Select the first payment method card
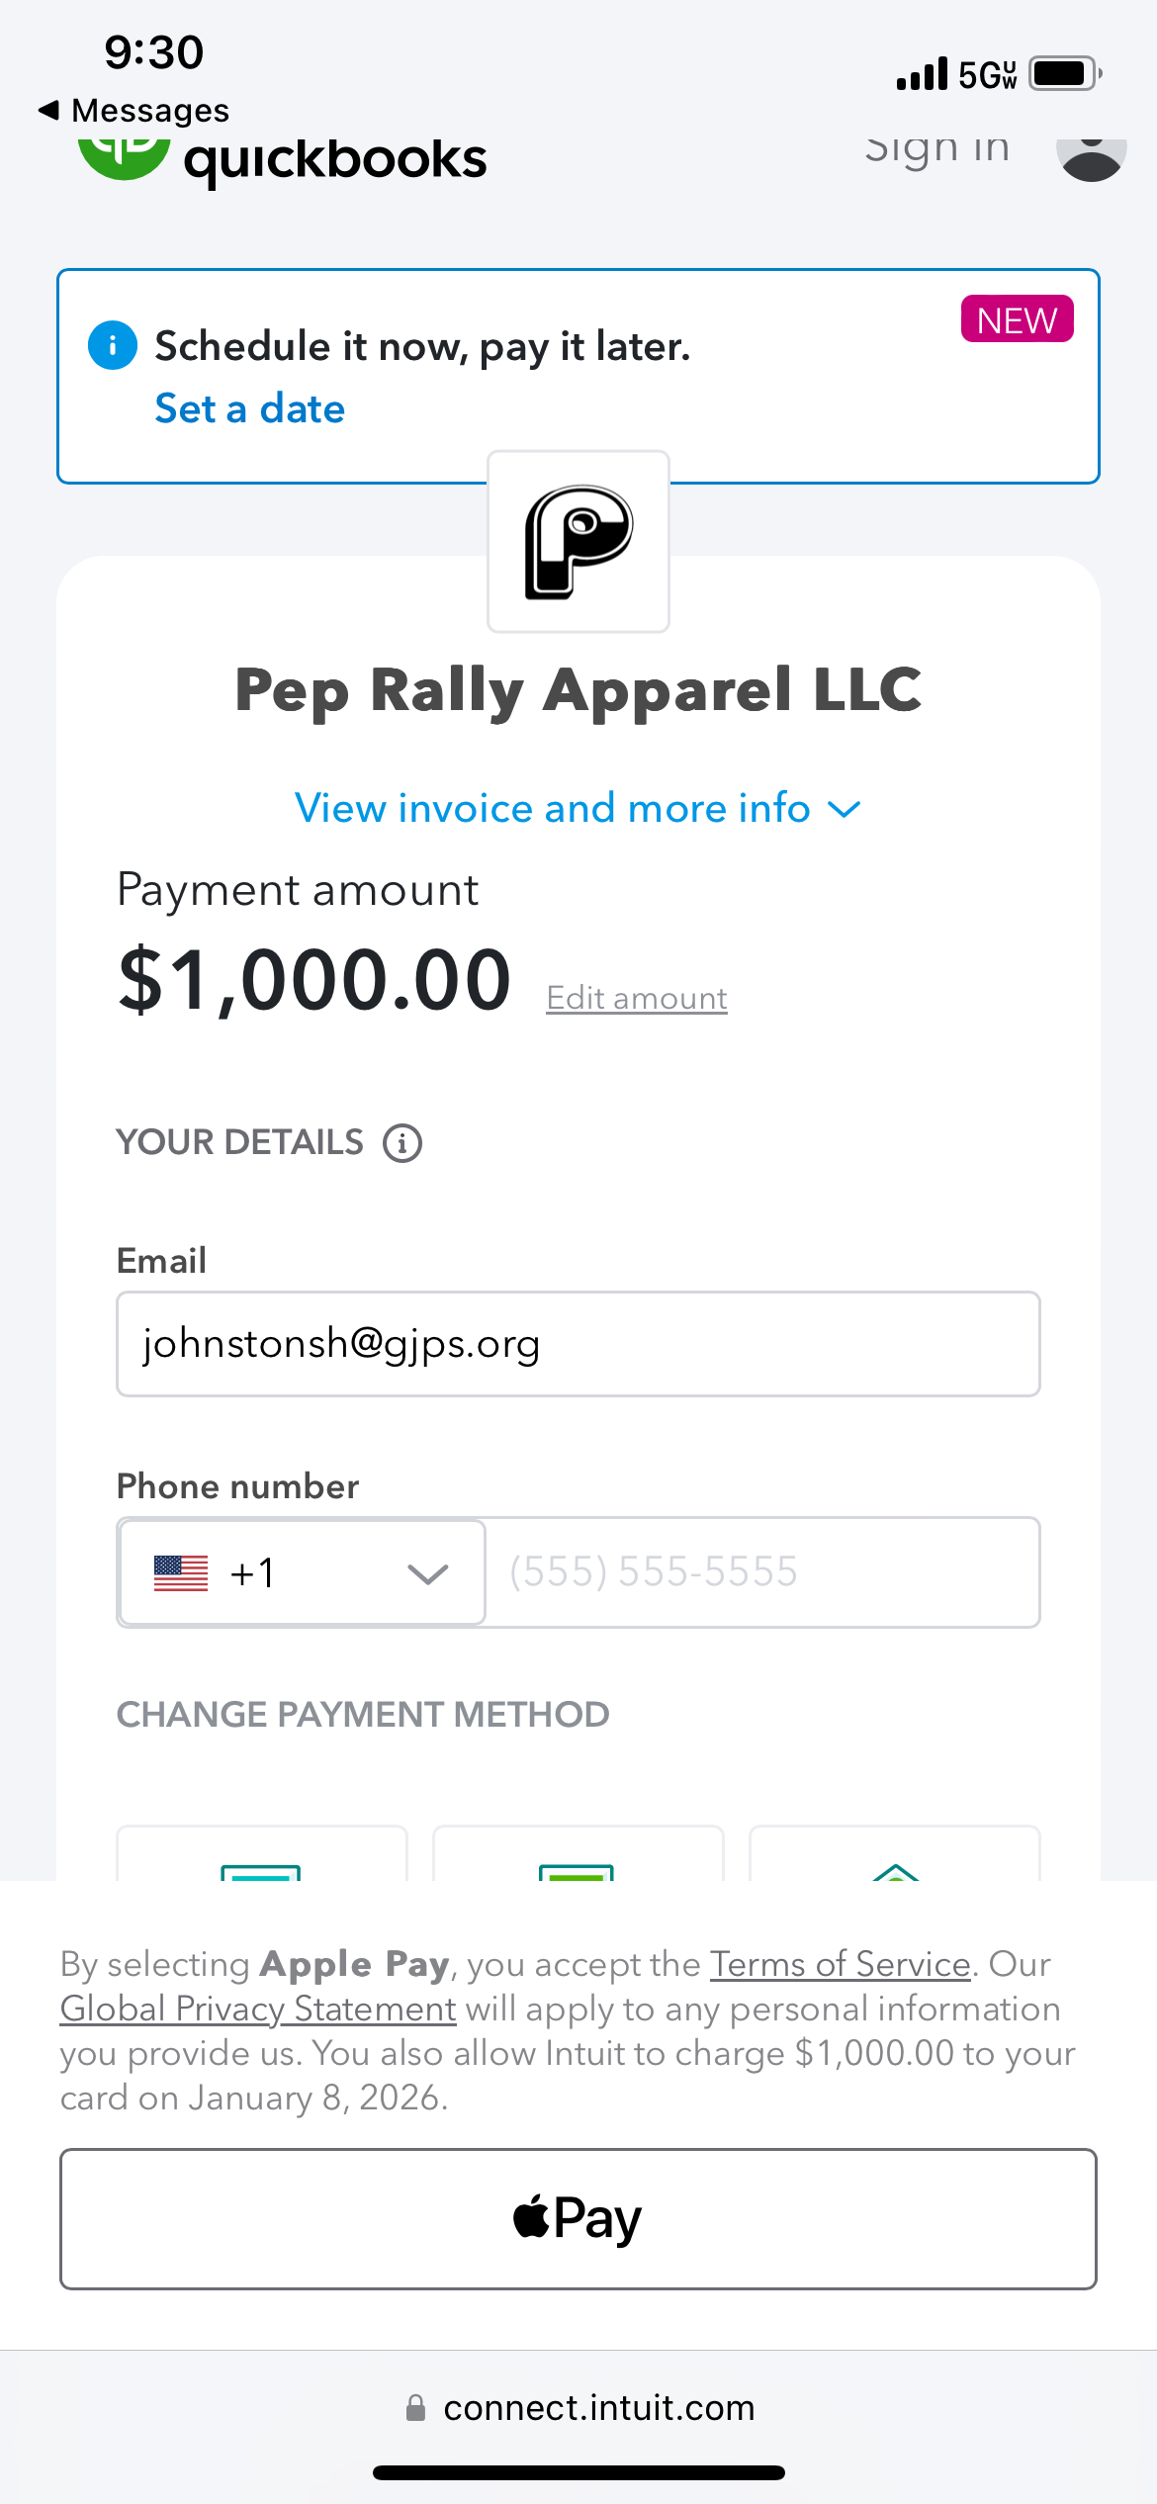This screenshot has width=1157, height=2504. [261, 1856]
